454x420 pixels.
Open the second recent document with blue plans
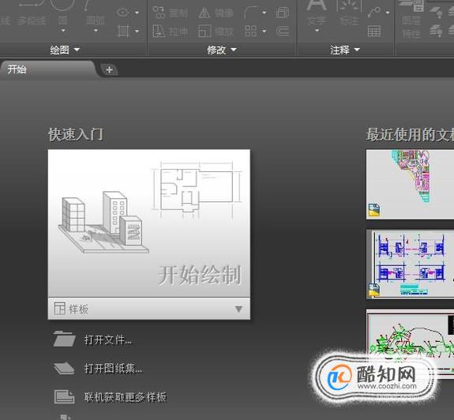[x=410, y=264]
